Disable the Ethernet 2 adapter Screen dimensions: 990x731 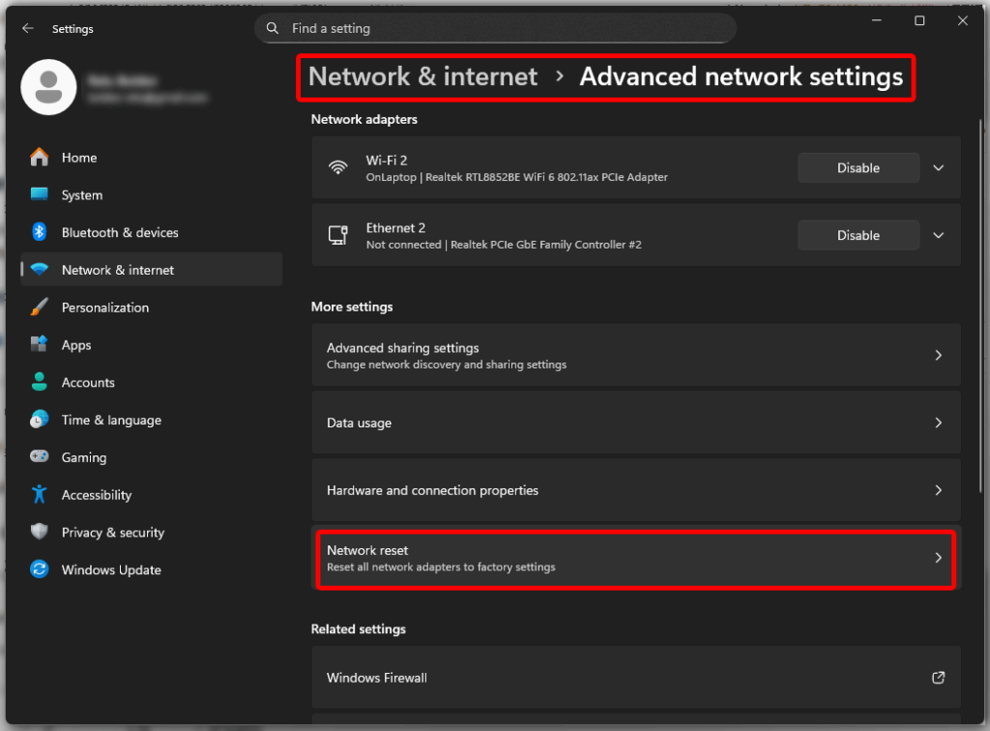click(859, 236)
